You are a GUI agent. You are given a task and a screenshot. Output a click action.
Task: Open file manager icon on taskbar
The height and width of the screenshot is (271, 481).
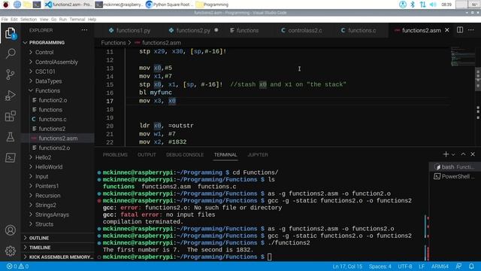click(x=27, y=5)
